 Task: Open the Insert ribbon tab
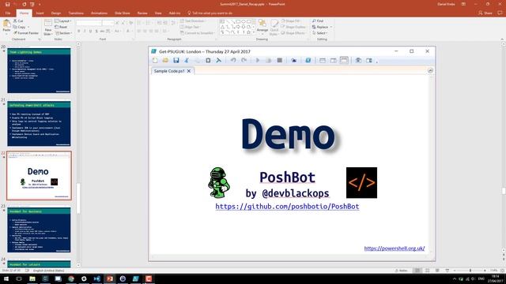(x=40, y=13)
